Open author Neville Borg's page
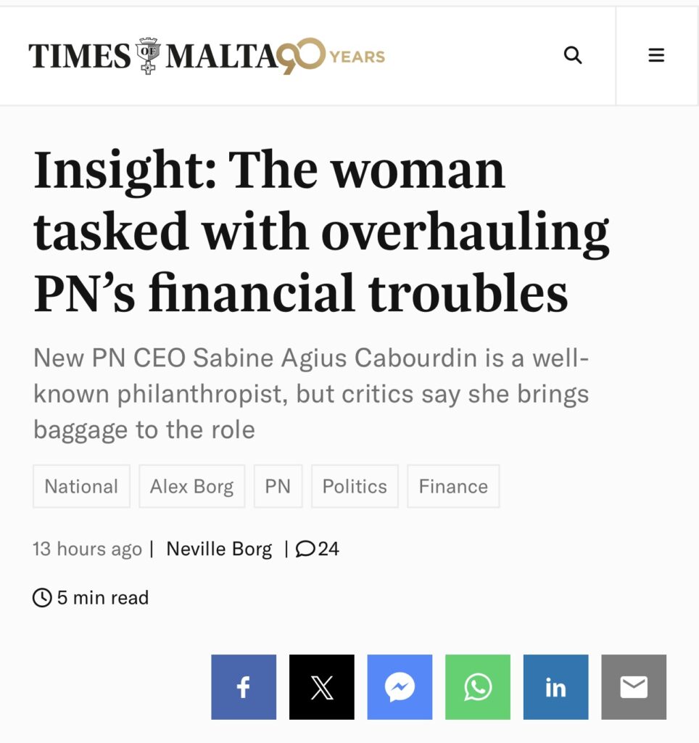The height and width of the screenshot is (743, 699). click(219, 549)
